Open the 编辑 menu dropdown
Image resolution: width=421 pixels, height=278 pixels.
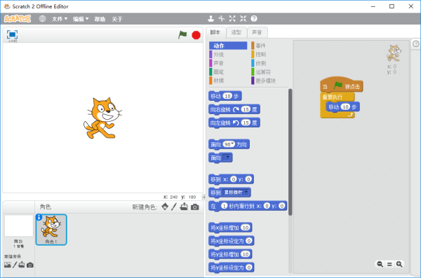click(81, 19)
